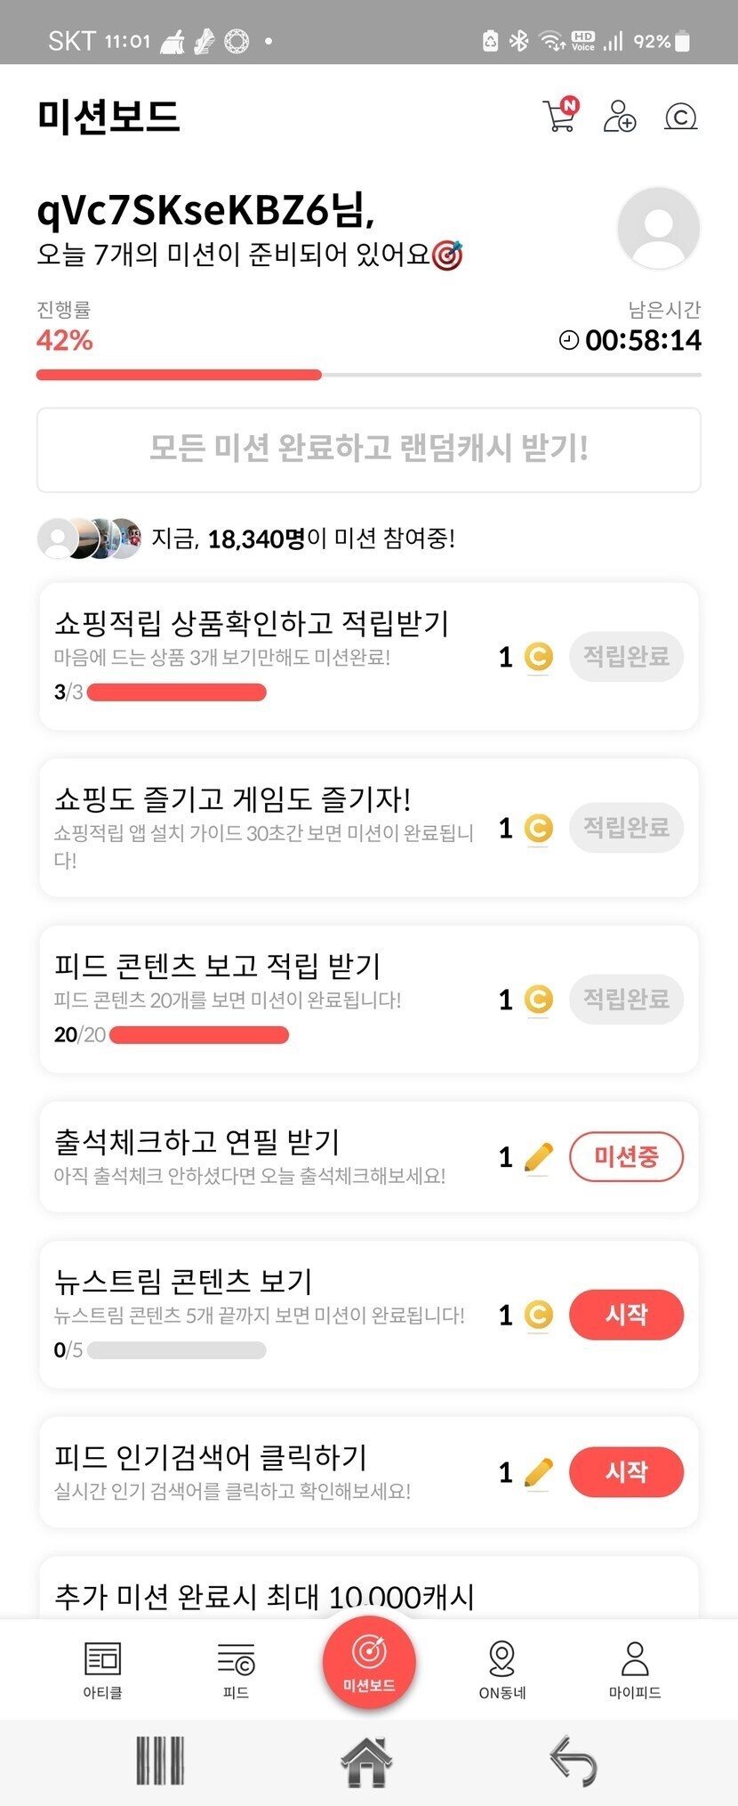Screen dimensions: 738x1806
Task: Open recent apps navigation icon
Action: [x=160, y=1761]
